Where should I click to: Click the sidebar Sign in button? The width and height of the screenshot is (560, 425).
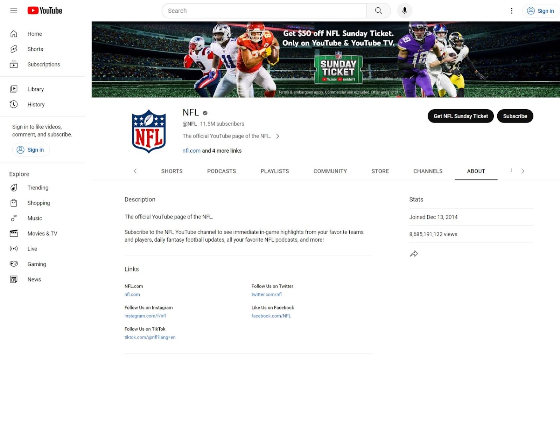[31, 150]
